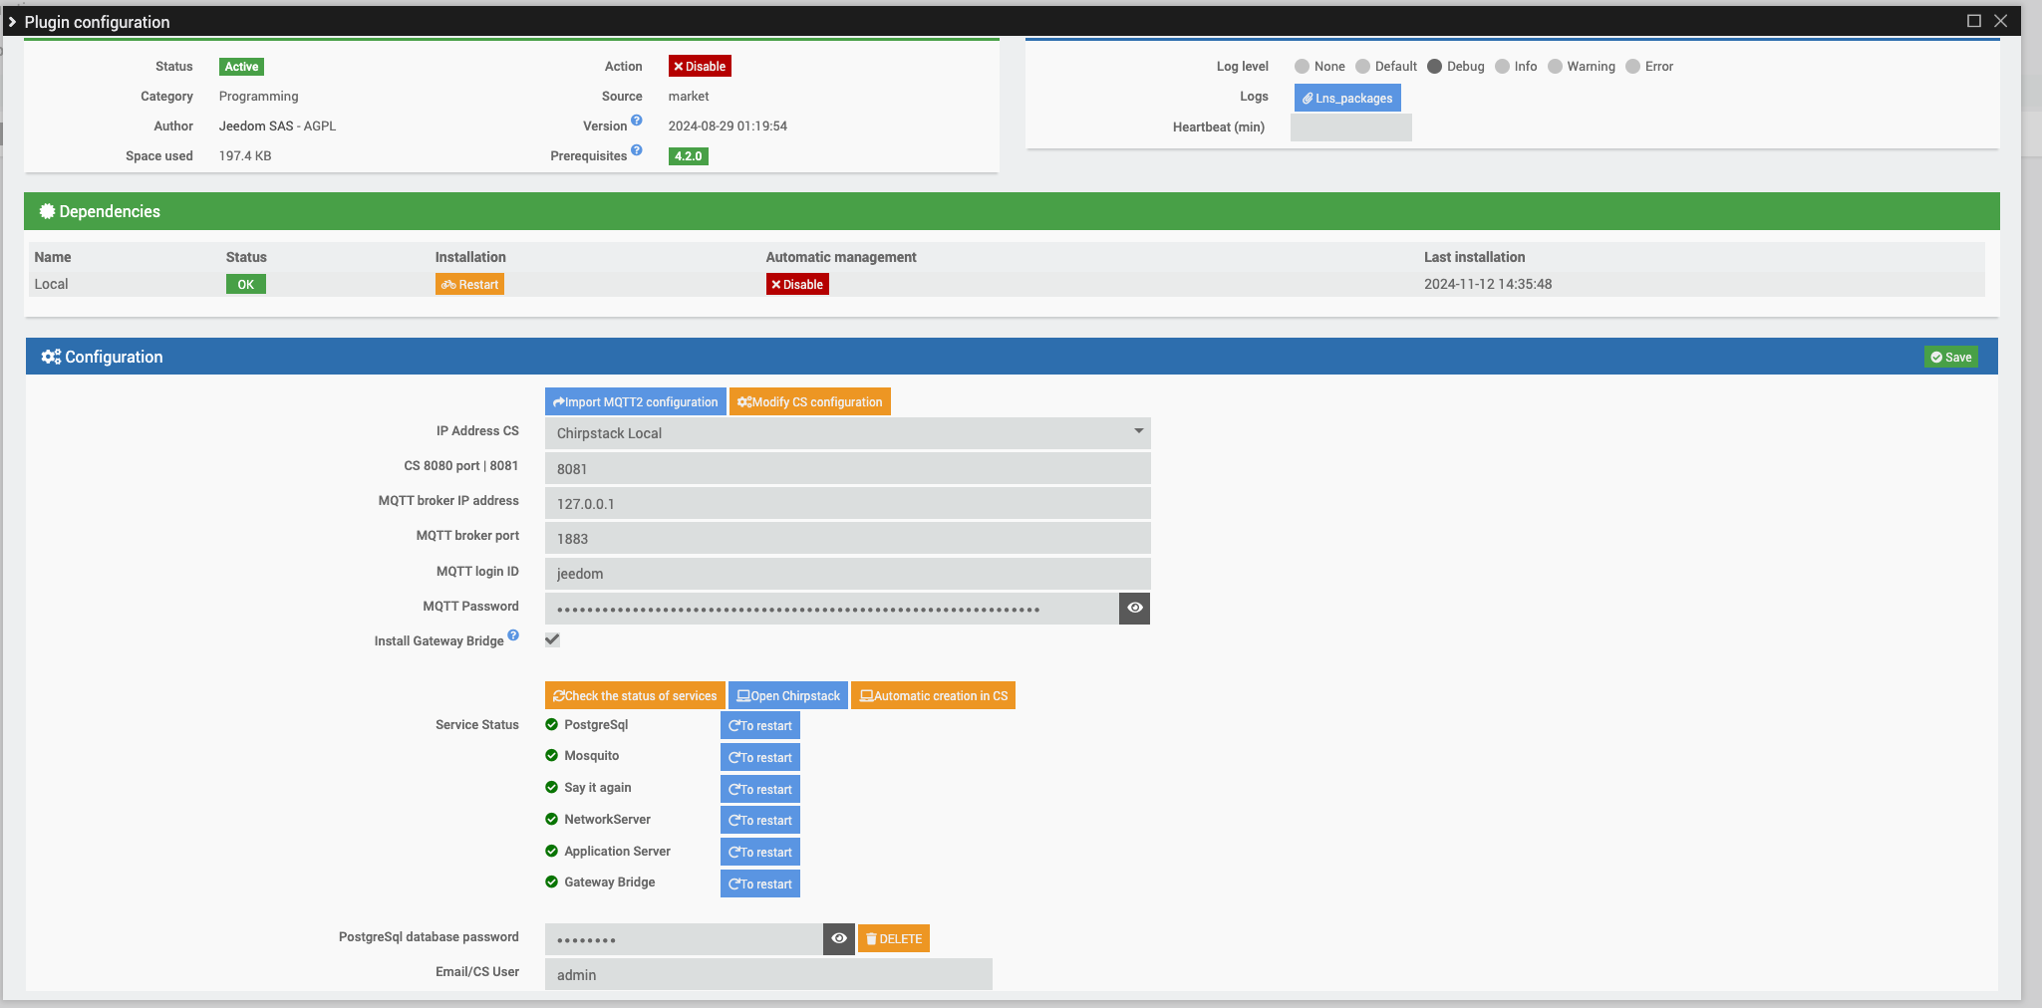Open the IP Address CS dropdown

pos(848,433)
